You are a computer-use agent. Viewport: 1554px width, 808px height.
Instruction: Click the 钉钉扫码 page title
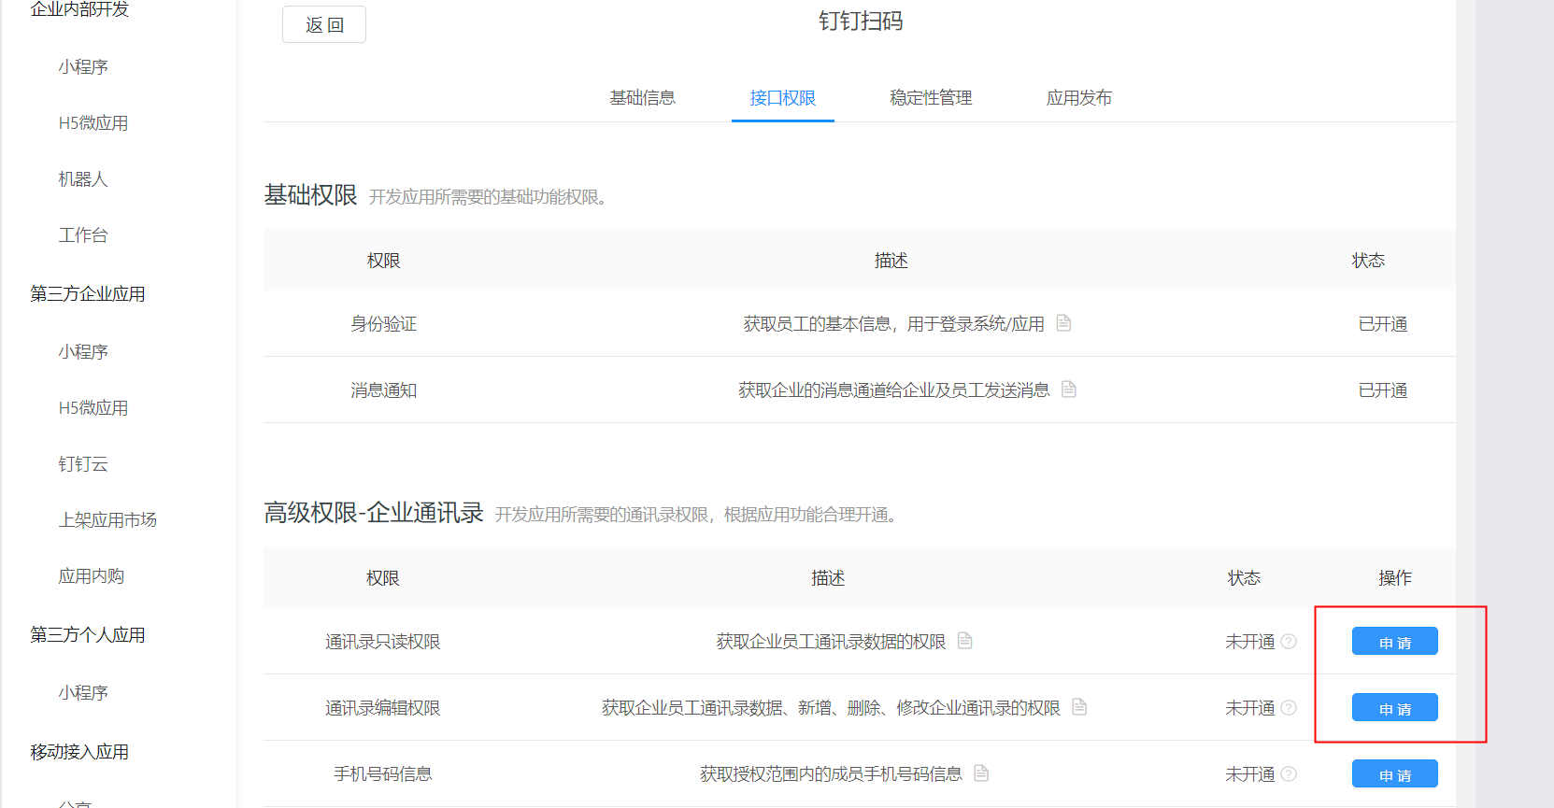pos(861,21)
